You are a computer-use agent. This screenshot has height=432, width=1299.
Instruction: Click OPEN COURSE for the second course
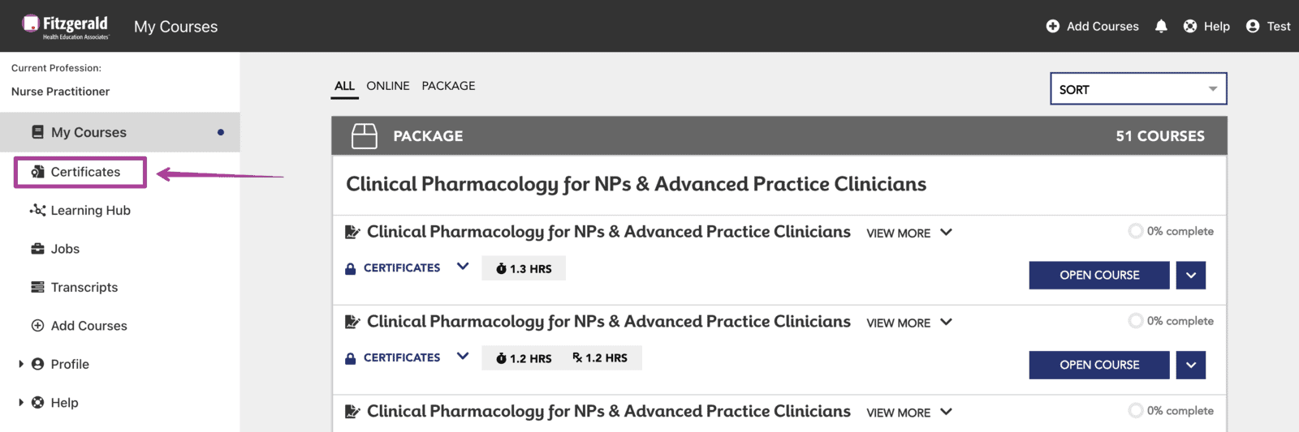click(x=1099, y=365)
